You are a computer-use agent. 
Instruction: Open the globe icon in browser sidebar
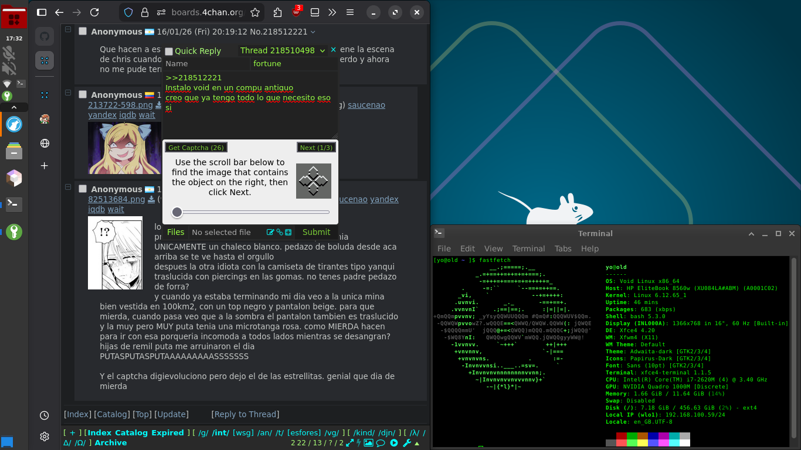pos(45,144)
